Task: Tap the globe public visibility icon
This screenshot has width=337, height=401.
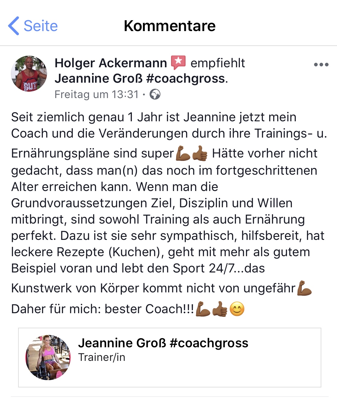Action: (x=155, y=94)
